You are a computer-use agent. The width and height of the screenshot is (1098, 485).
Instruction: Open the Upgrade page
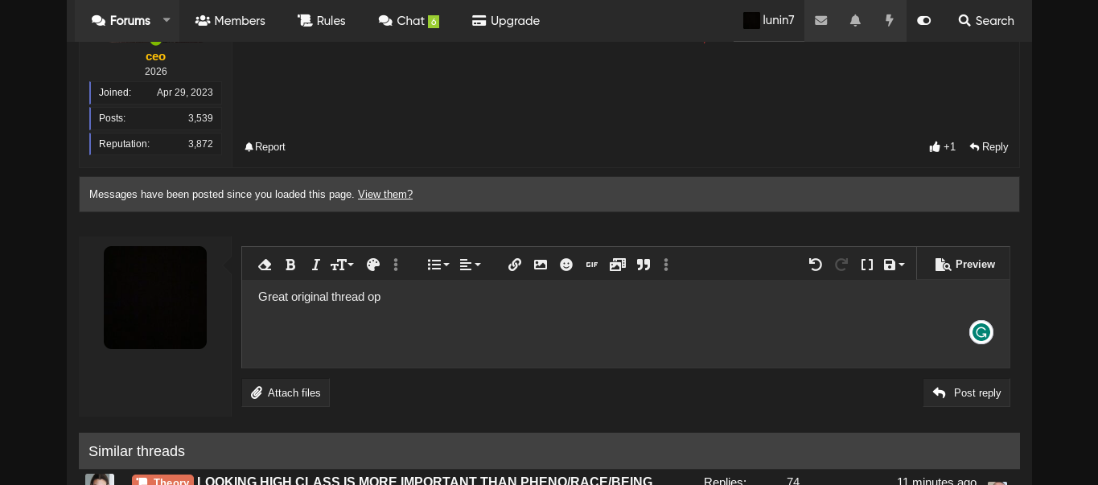pyautogui.click(x=506, y=21)
